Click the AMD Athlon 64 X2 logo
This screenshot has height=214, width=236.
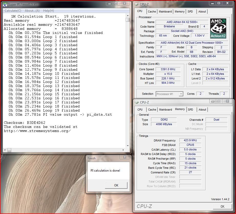click(x=218, y=28)
